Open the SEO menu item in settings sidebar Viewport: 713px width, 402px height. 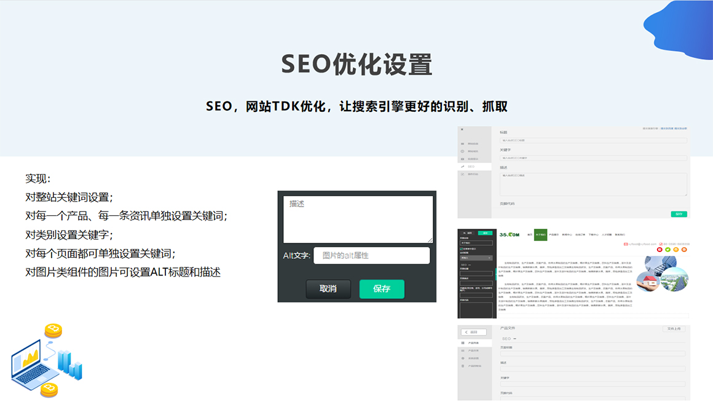click(471, 167)
